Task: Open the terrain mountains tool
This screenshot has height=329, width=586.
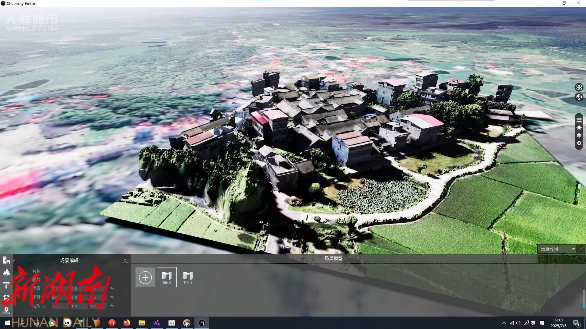Action: pos(6,272)
